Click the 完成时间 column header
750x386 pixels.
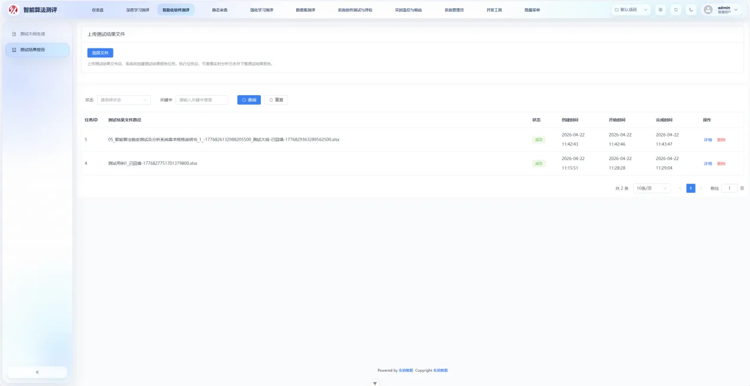coord(664,120)
